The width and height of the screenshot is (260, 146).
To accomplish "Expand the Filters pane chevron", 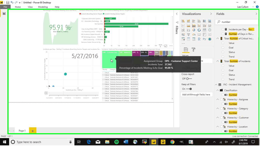I will click(177, 14).
